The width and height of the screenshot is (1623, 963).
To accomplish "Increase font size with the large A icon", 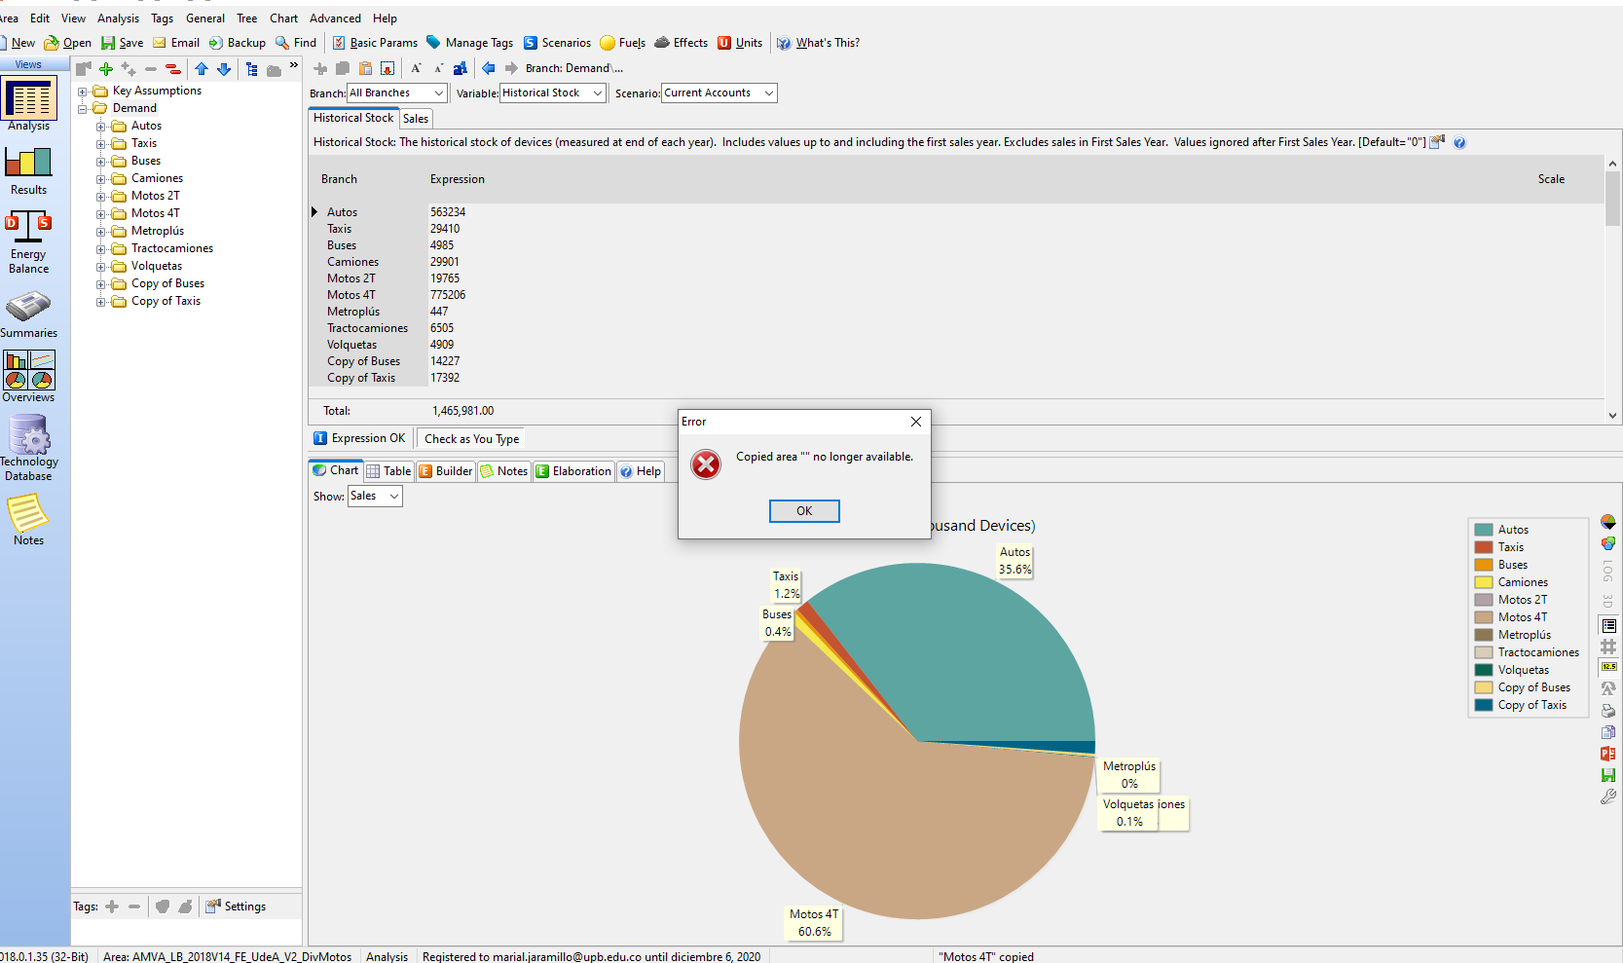I will click(416, 68).
